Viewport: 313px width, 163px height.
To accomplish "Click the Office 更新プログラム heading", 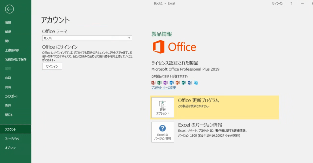I will tap(198, 100).
